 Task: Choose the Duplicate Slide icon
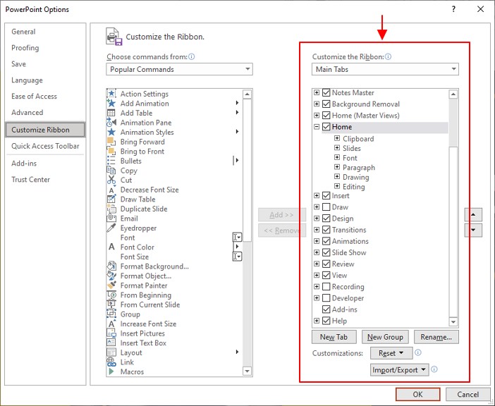click(x=111, y=209)
